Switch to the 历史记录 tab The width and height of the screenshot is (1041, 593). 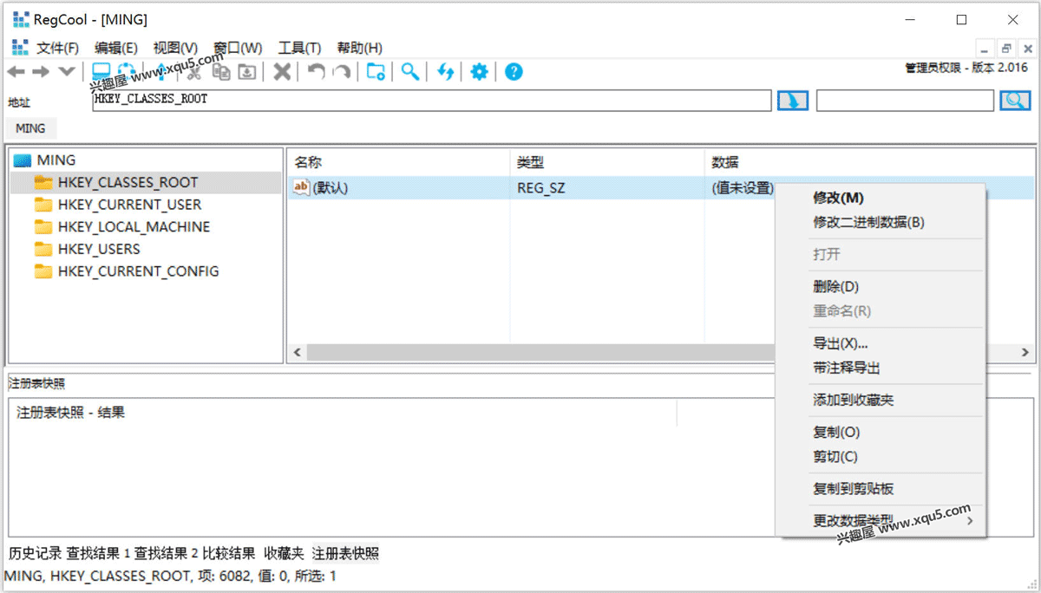tap(36, 554)
